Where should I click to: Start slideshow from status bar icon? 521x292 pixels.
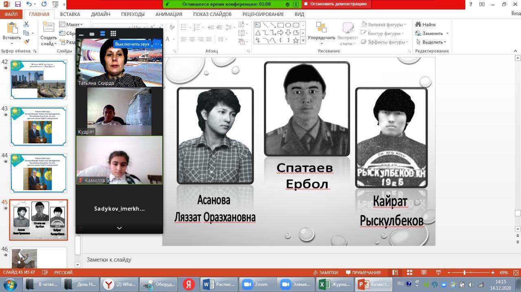438,273
